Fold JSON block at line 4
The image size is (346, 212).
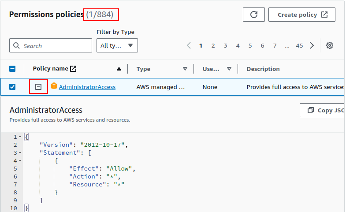[20, 160]
